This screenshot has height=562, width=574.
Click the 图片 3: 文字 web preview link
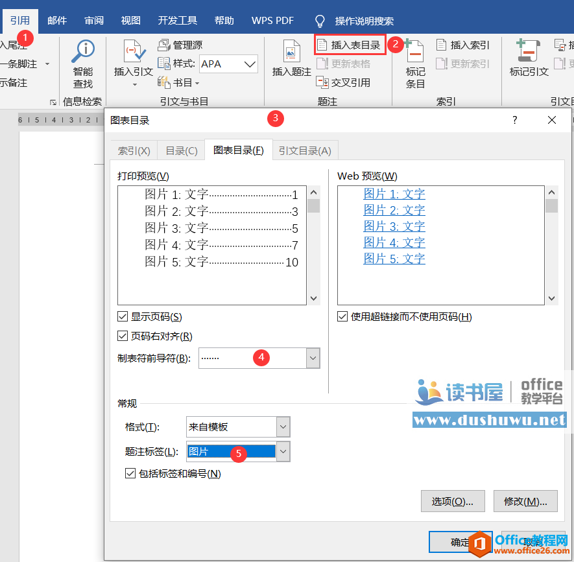pos(394,226)
